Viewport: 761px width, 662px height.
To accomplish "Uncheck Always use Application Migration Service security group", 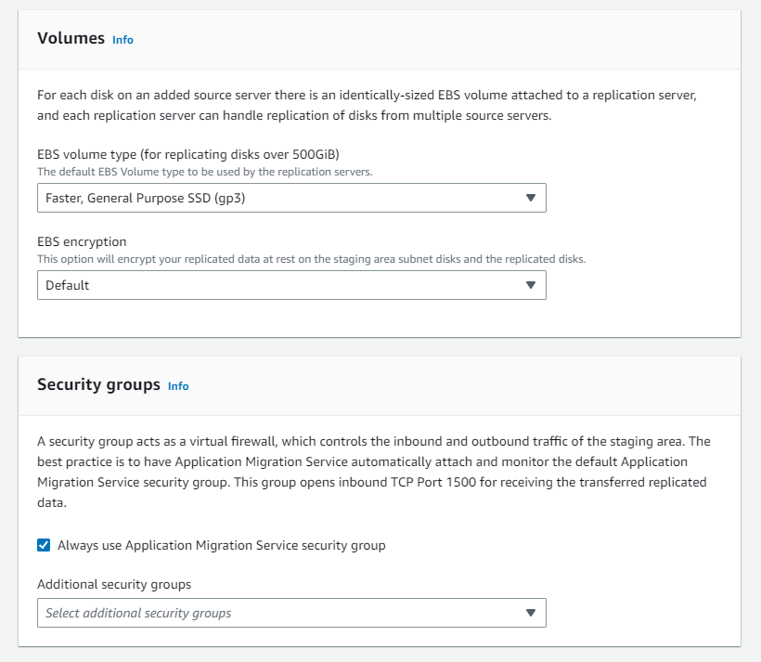I will click(x=44, y=545).
